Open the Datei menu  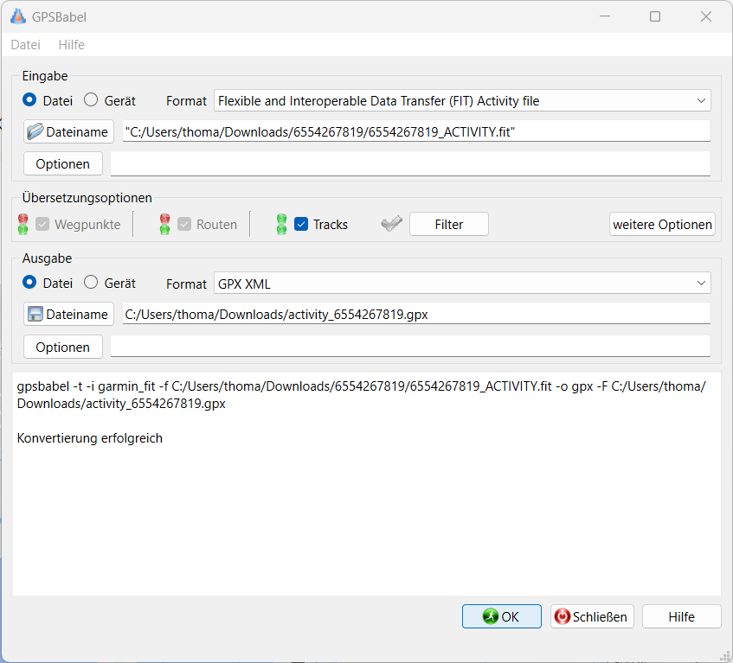coord(25,45)
